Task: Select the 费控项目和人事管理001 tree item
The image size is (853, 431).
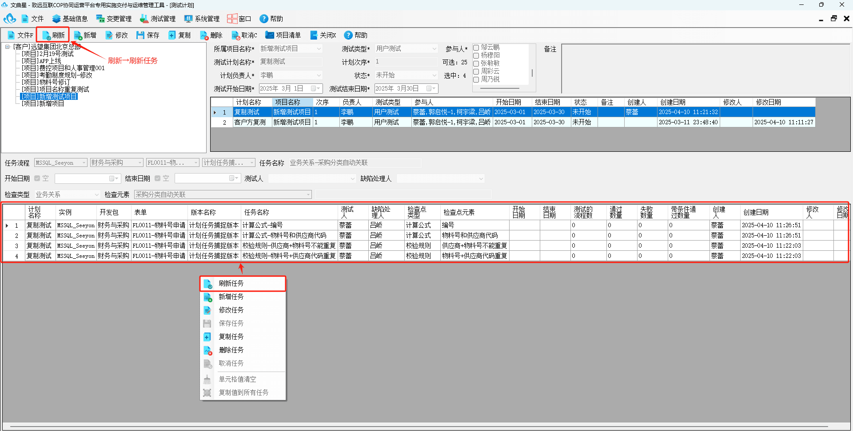Action: pyautogui.click(x=63, y=68)
